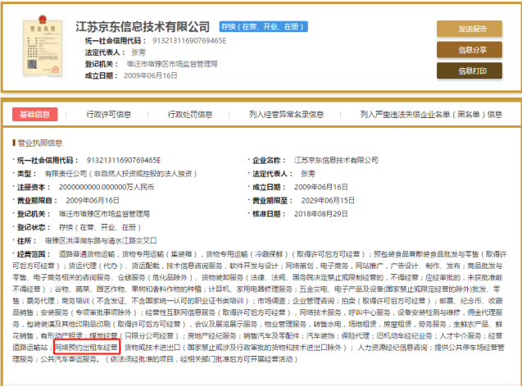
Task: Click company type 有限责任公司(非自然人投资或控股的法人独资)
Action: (120, 174)
